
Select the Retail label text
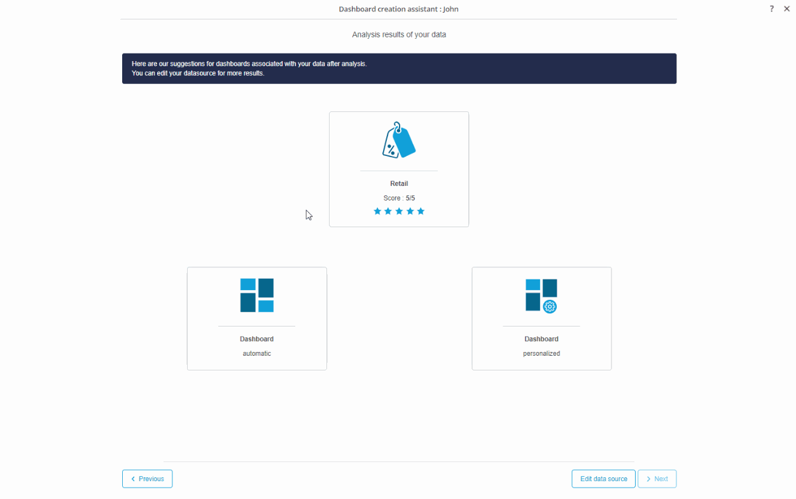(x=399, y=184)
